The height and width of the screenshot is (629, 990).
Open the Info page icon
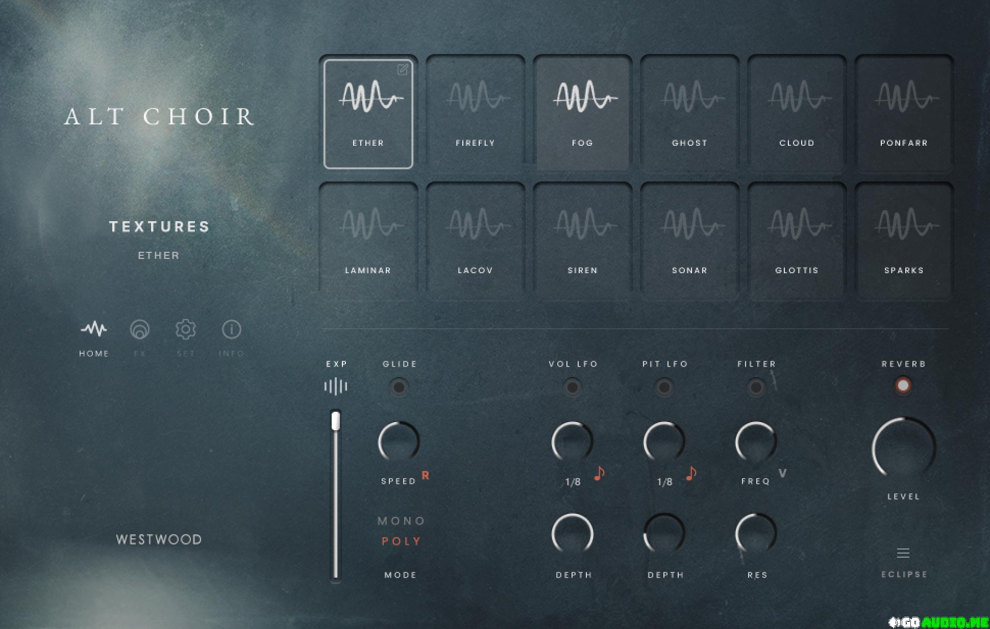[x=231, y=330]
